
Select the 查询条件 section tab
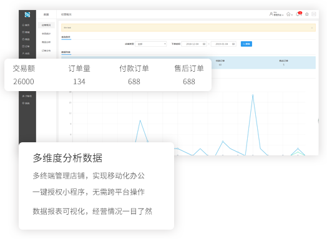66,37
